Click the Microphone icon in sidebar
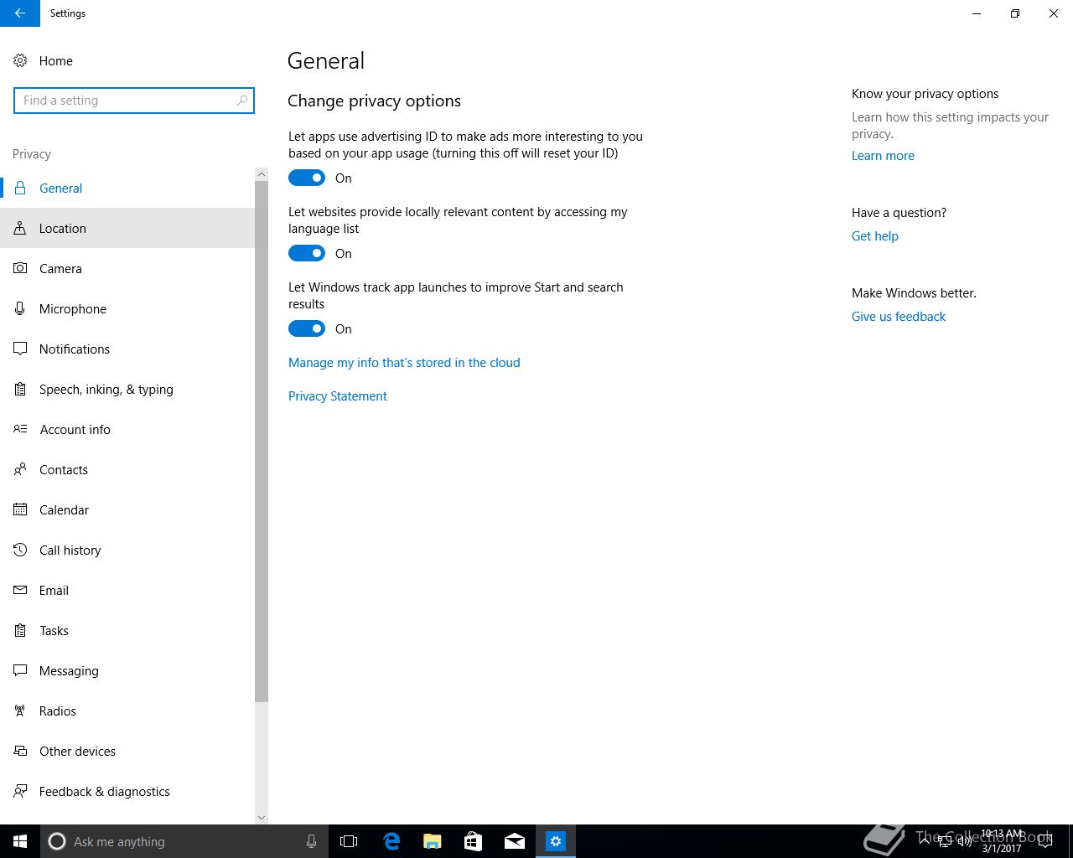 (20, 308)
